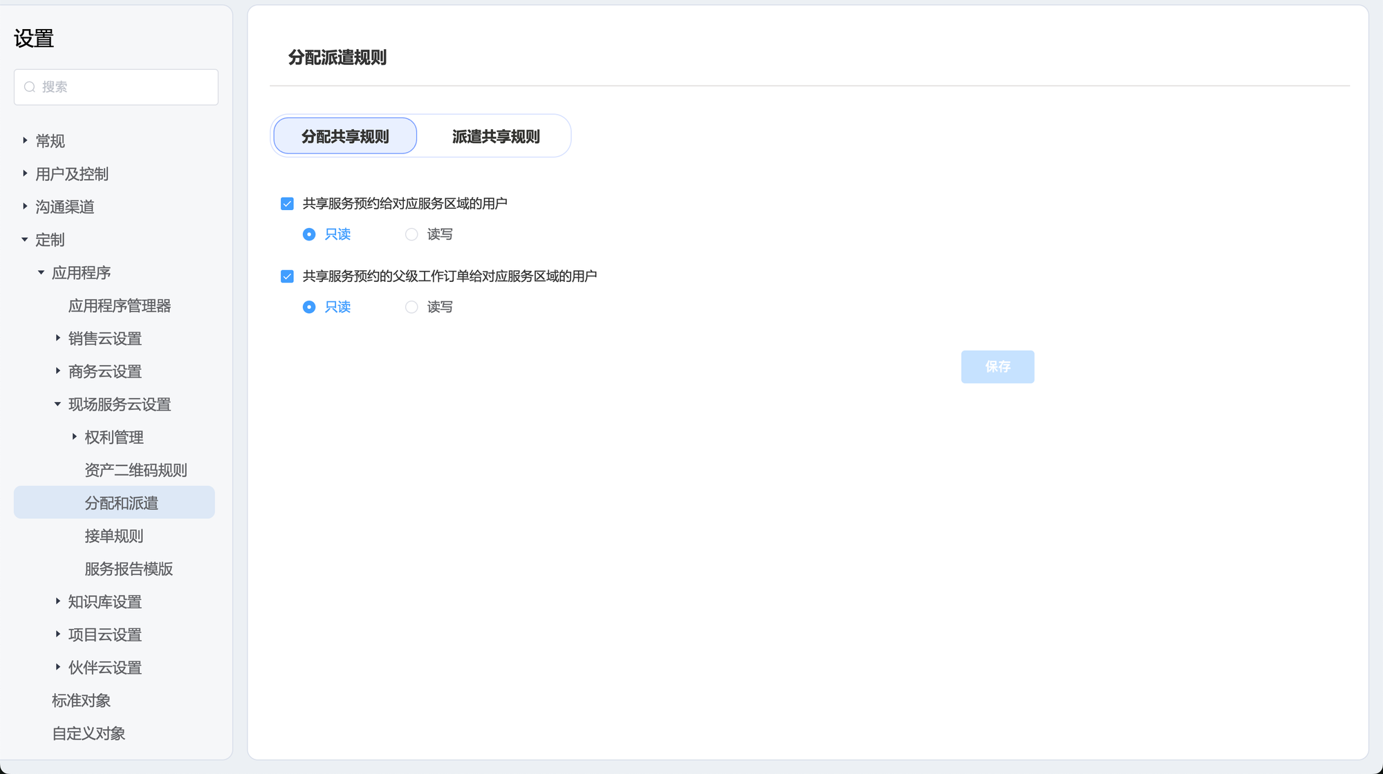This screenshot has height=774, width=1383.
Task: Expand the 常规 tree arrow
Action: 25,140
